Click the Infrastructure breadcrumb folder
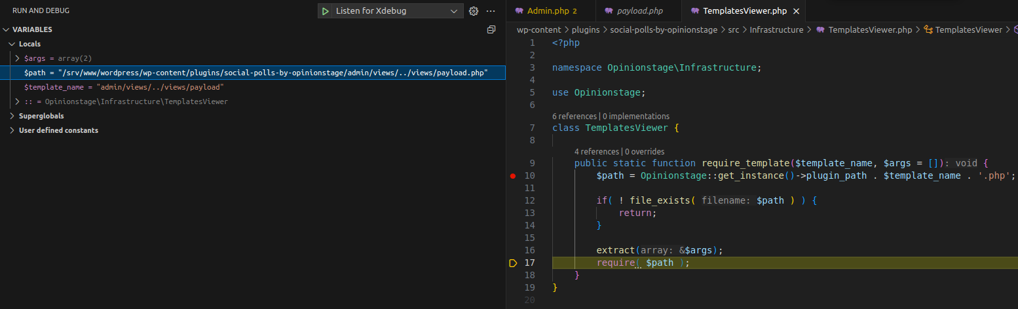 776,29
